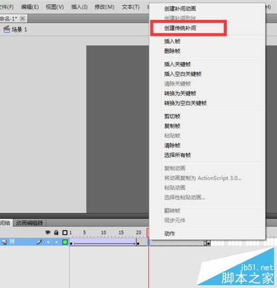Click the keyframe dot at frame 1
Viewport: 277px width, 288px height.
pyautogui.click(x=71, y=244)
